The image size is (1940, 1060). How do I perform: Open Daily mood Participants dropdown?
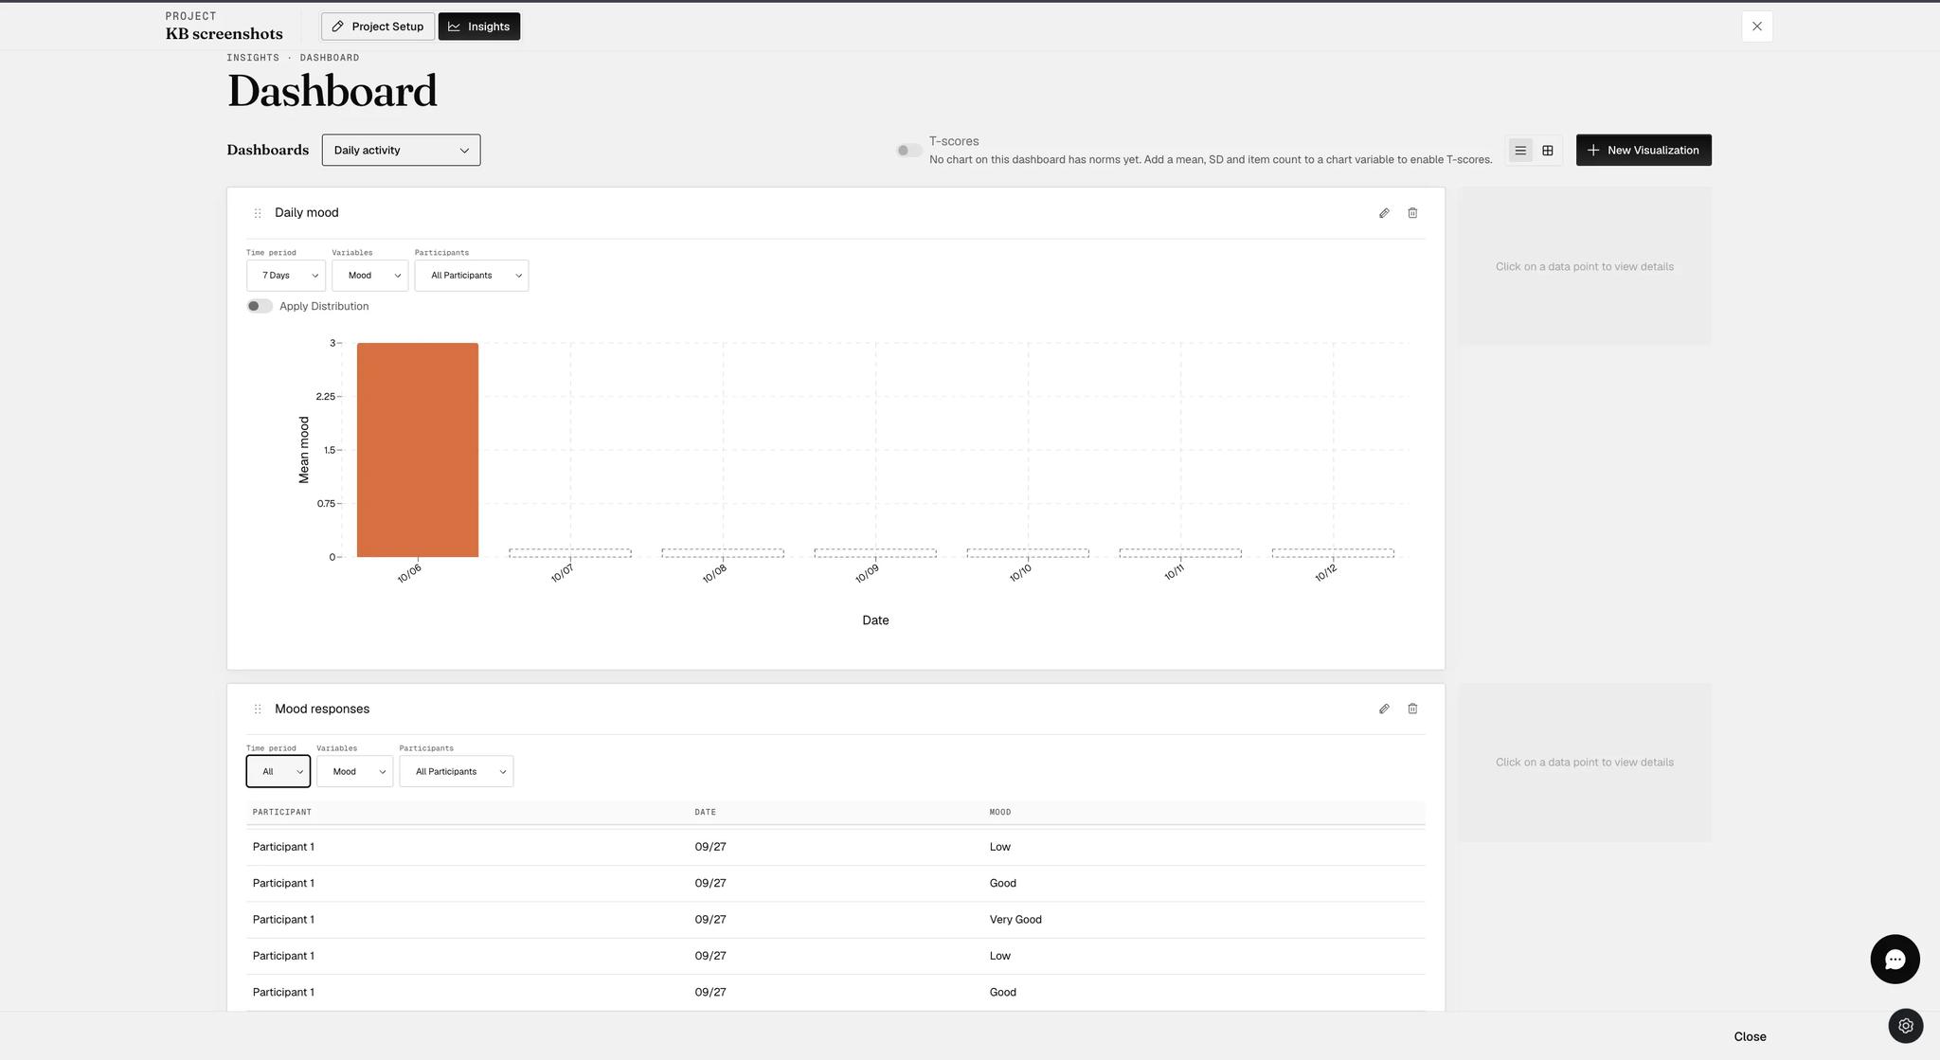coord(472,276)
